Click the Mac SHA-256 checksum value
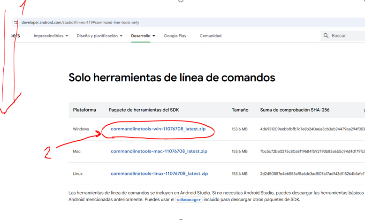 (312, 152)
